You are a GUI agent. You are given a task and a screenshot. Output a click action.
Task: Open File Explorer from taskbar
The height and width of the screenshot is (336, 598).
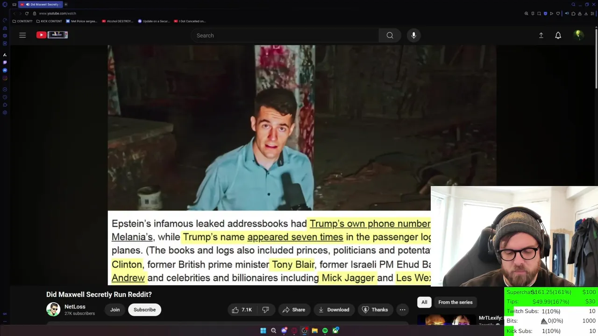pyautogui.click(x=314, y=331)
